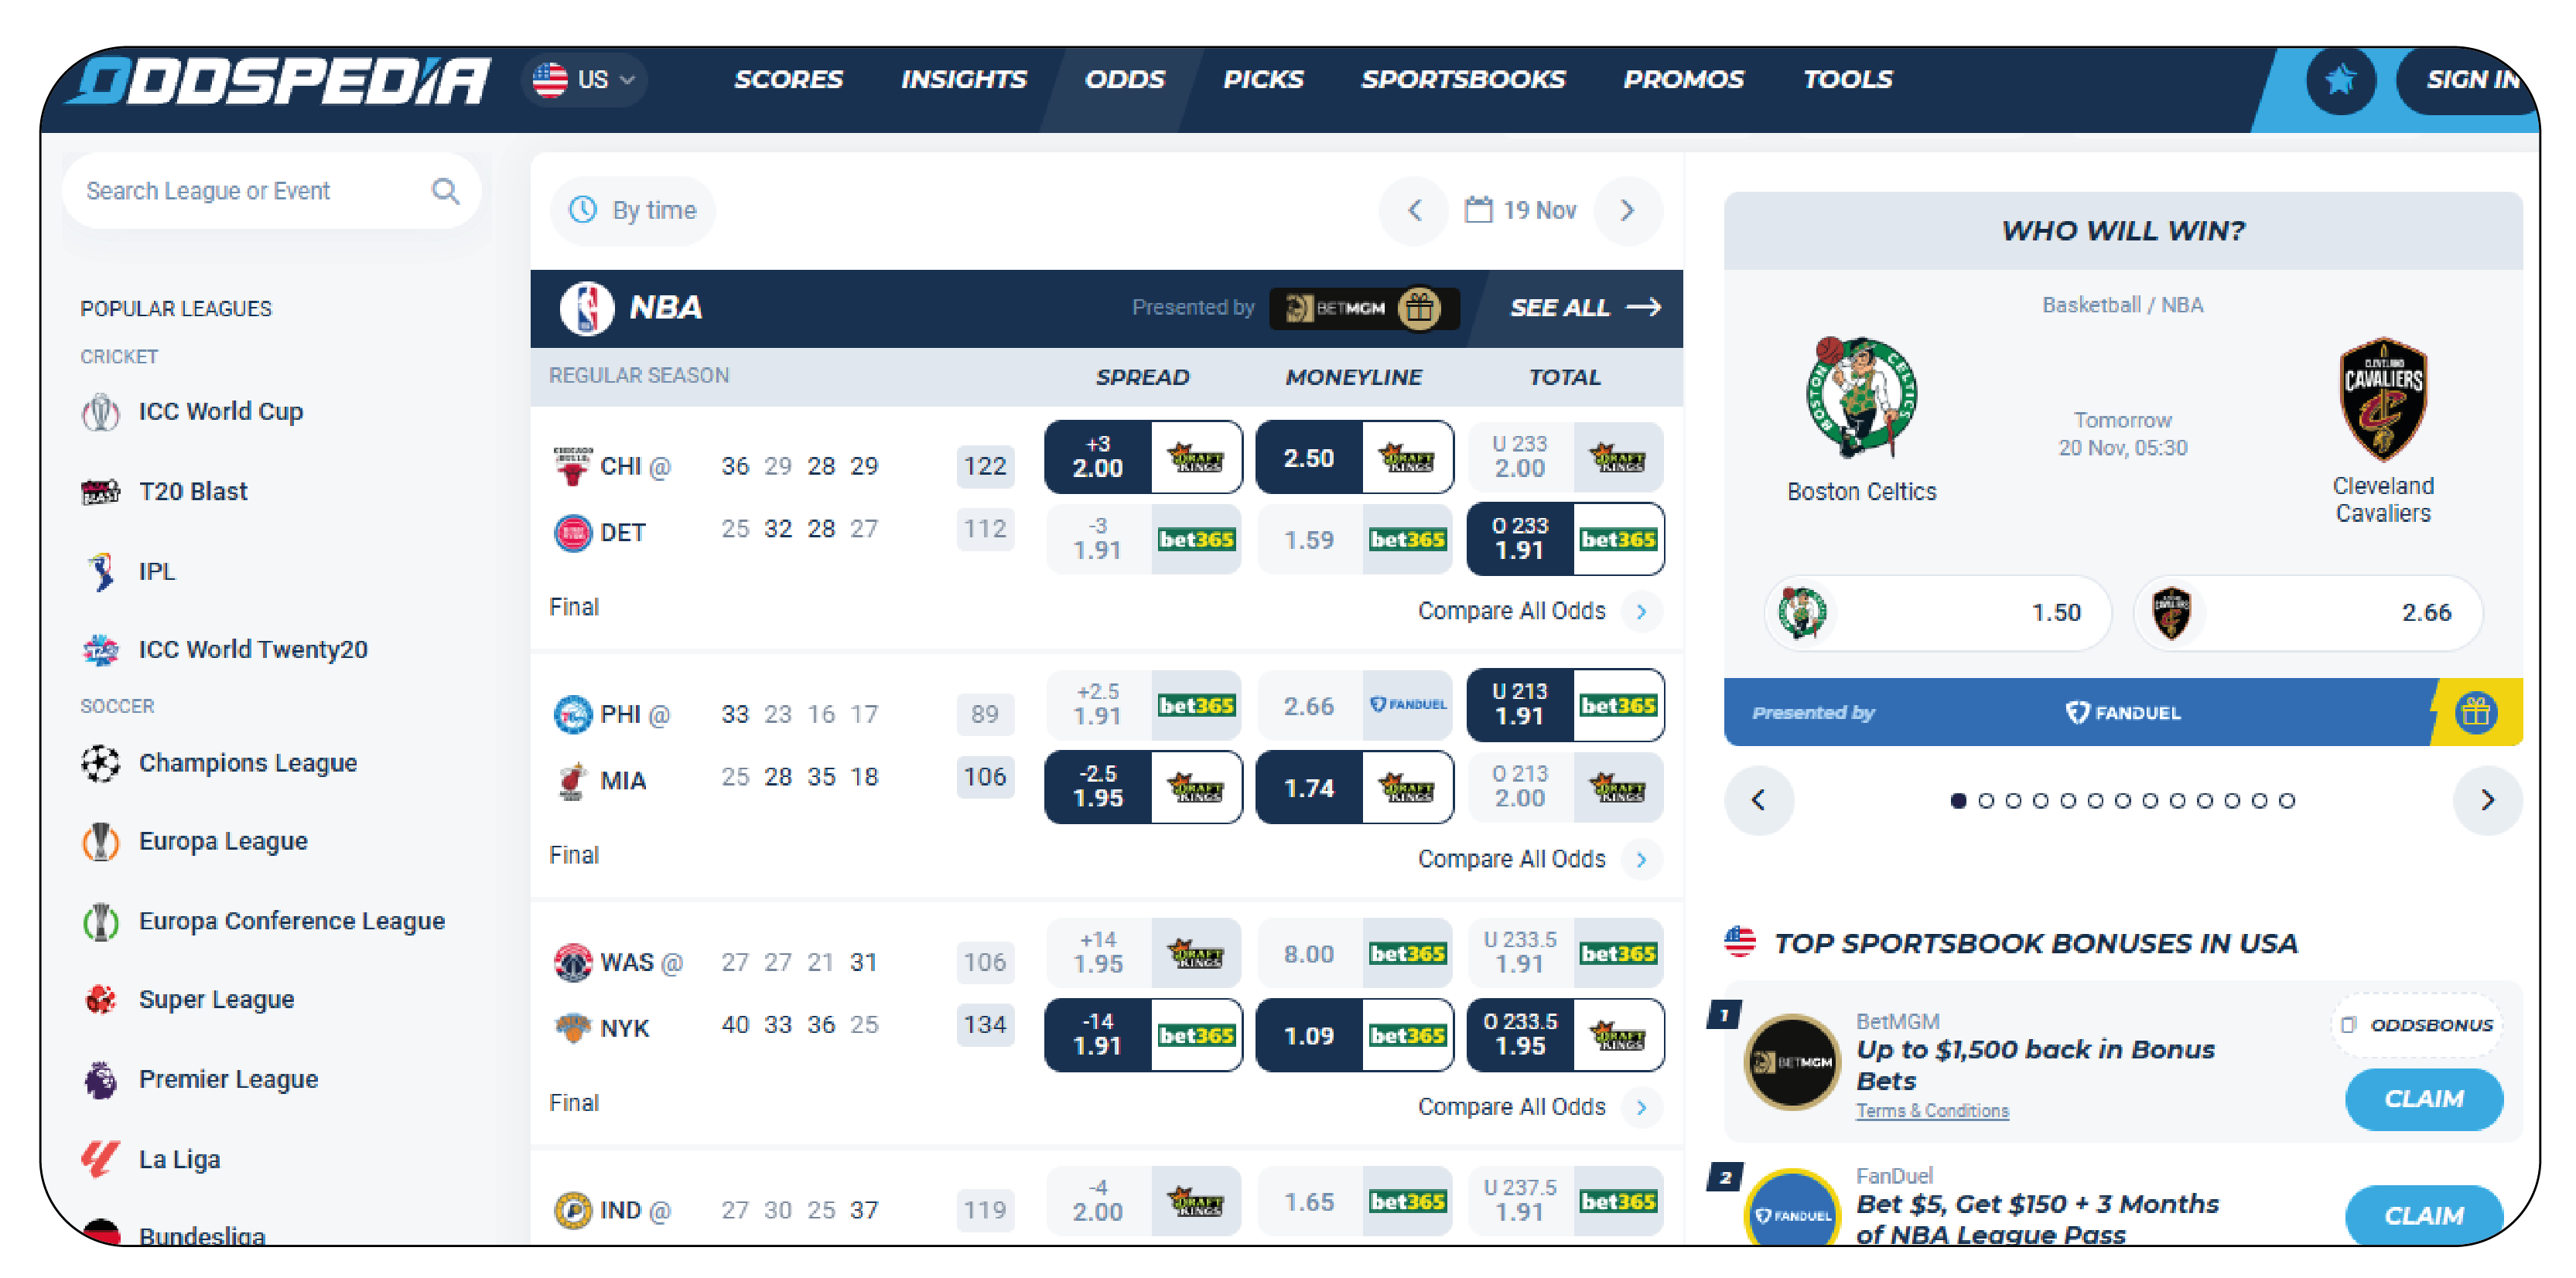The height and width of the screenshot is (1278, 2576).
Task: Click the BetMGM presented-by banner
Action: click(1364, 308)
